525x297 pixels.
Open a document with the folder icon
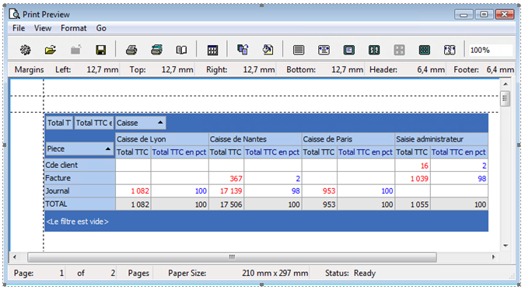(51, 50)
